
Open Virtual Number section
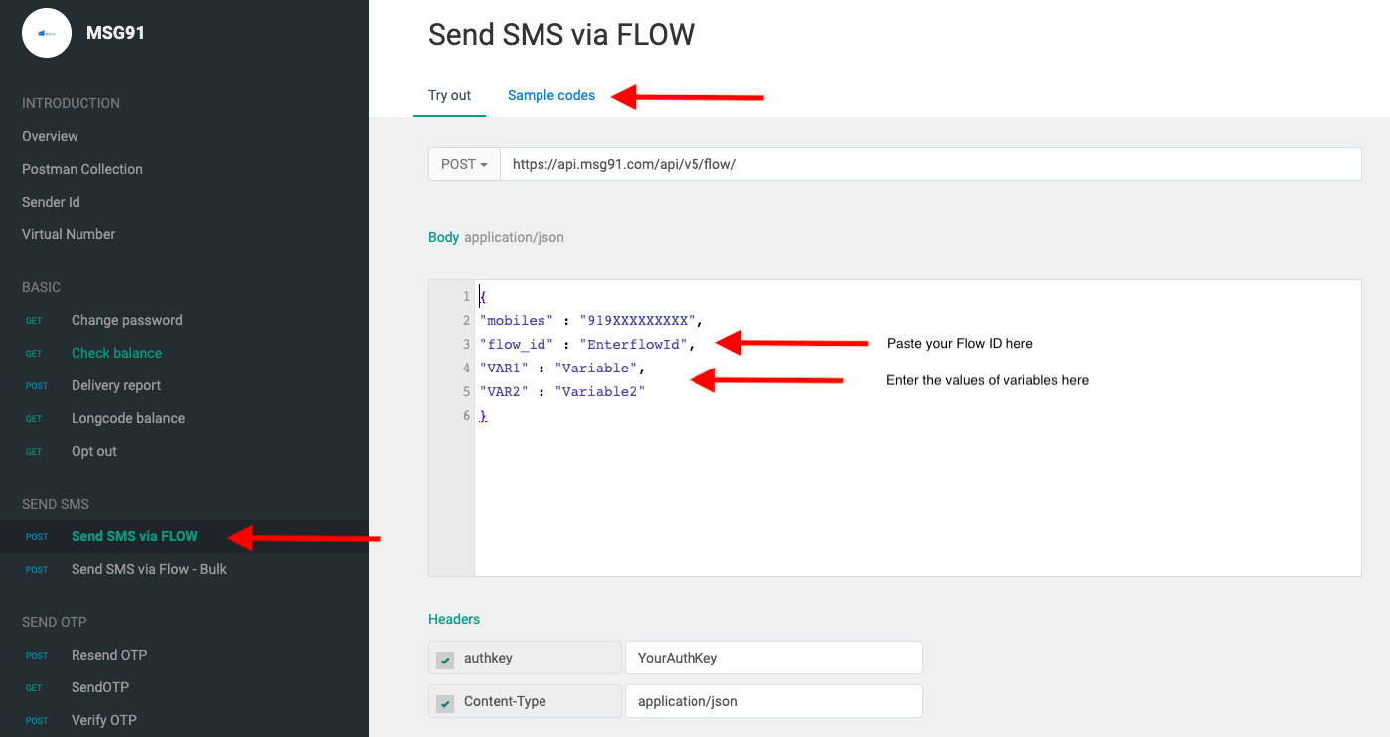click(69, 234)
